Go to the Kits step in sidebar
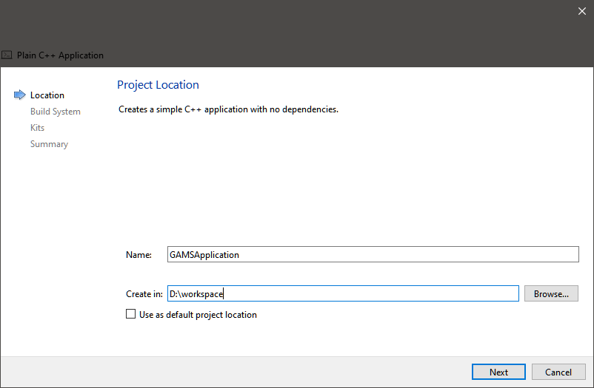Screen dimensions: 594x388 (37, 128)
